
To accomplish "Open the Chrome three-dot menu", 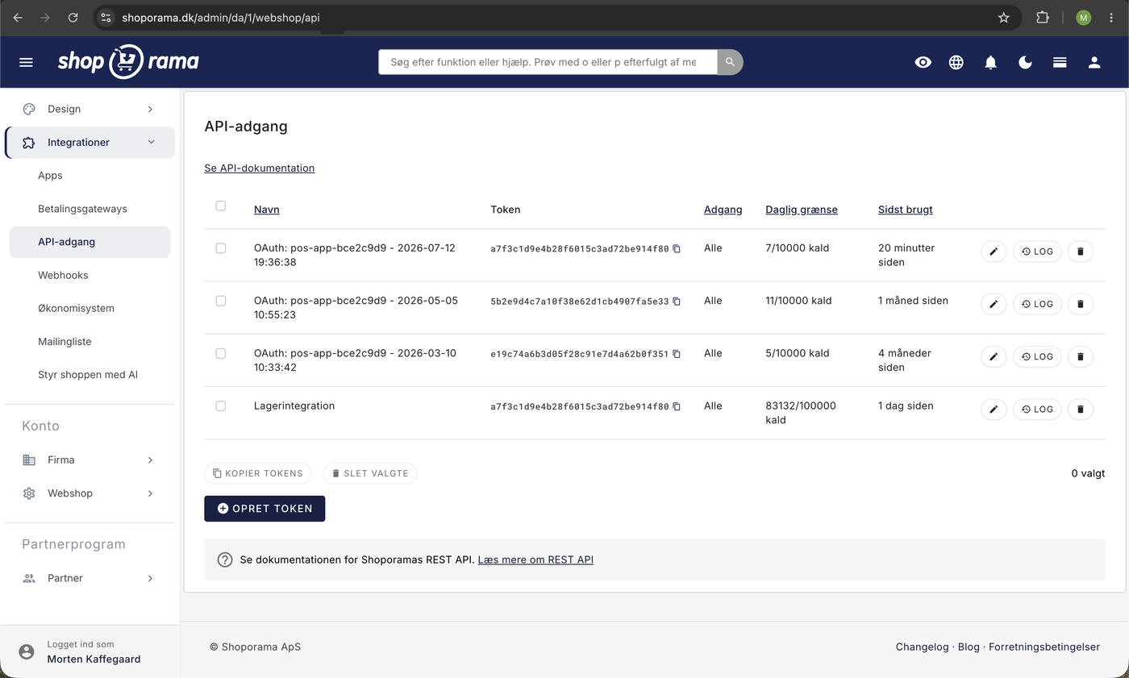I will [1111, 17].
